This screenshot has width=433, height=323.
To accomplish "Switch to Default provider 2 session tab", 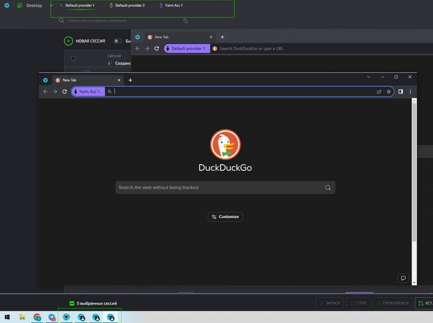I will coord(130,5).
